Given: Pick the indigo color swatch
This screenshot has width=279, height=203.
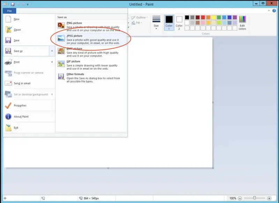Looking at the screenshot, I should (x=229, y=17).
